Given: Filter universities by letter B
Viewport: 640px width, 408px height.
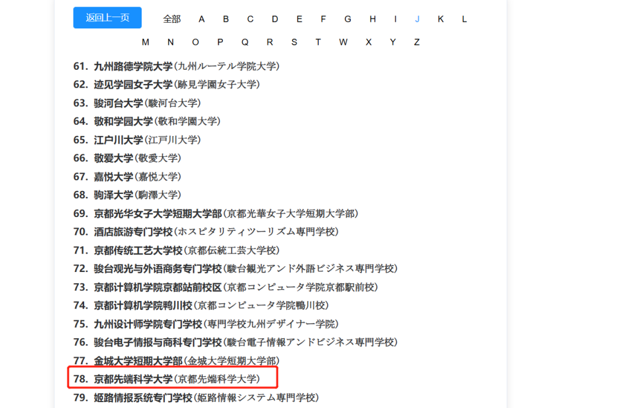Looking at the screenshot, I should (x=226, y=18).
